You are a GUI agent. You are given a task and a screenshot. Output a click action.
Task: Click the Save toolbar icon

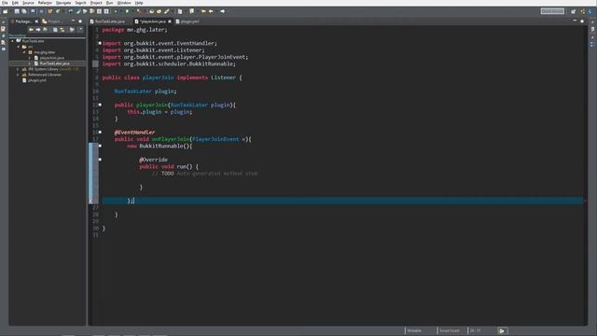[x=17, y=11]
